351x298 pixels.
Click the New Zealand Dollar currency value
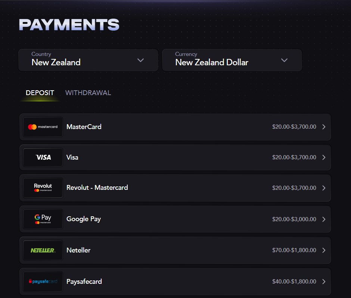[x=212, y=62]
